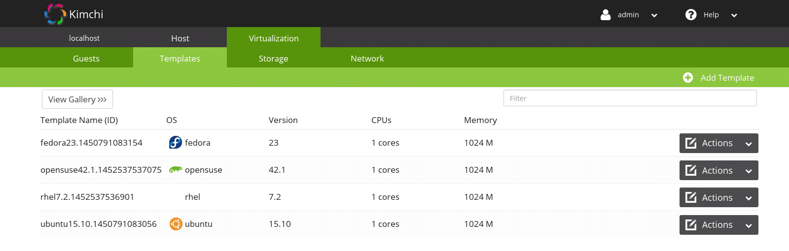Click 1024 M memory in ubuntu15.10 row
The width and height of the screenshot is (789, 251).
point(478,224)
